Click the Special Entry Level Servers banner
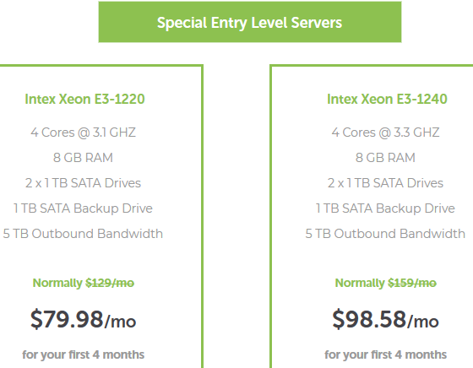 pyautogui.click(x=250, y=22)
